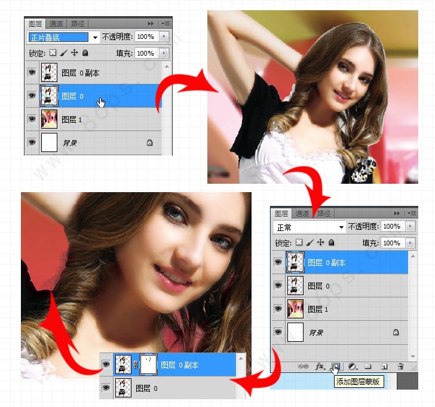Select 背景 layer name in 正常 panel
Image resolution: width=435 pixels, height=407 pixels.
(316, 333)
